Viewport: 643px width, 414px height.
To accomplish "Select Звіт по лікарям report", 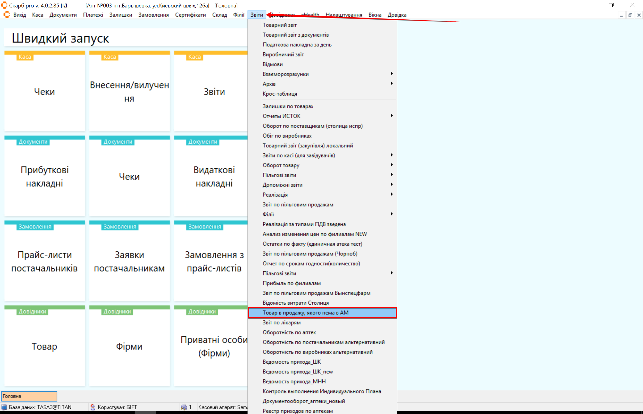I will click(281, 322).
